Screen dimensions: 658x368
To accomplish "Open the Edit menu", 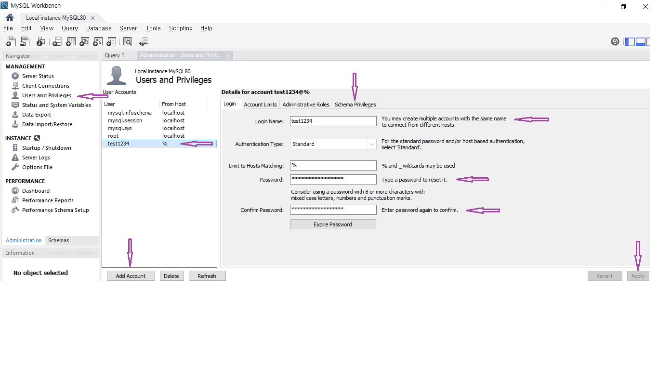I will coord(26,28).
